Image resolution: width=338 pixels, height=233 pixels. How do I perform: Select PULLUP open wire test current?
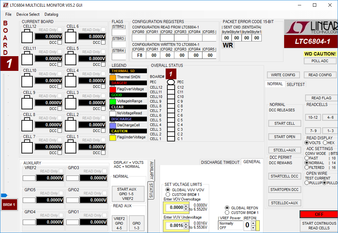click(x=307, y=183)
